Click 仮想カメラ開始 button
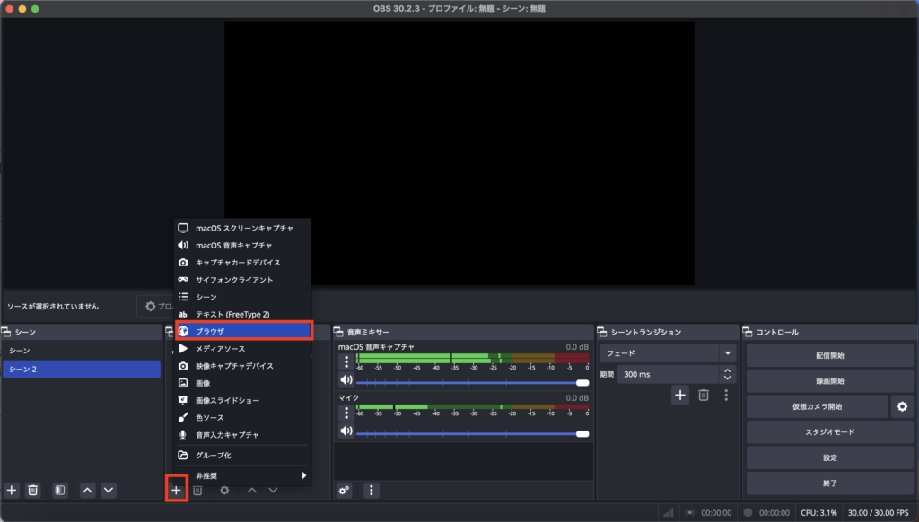 click(817, 406)
